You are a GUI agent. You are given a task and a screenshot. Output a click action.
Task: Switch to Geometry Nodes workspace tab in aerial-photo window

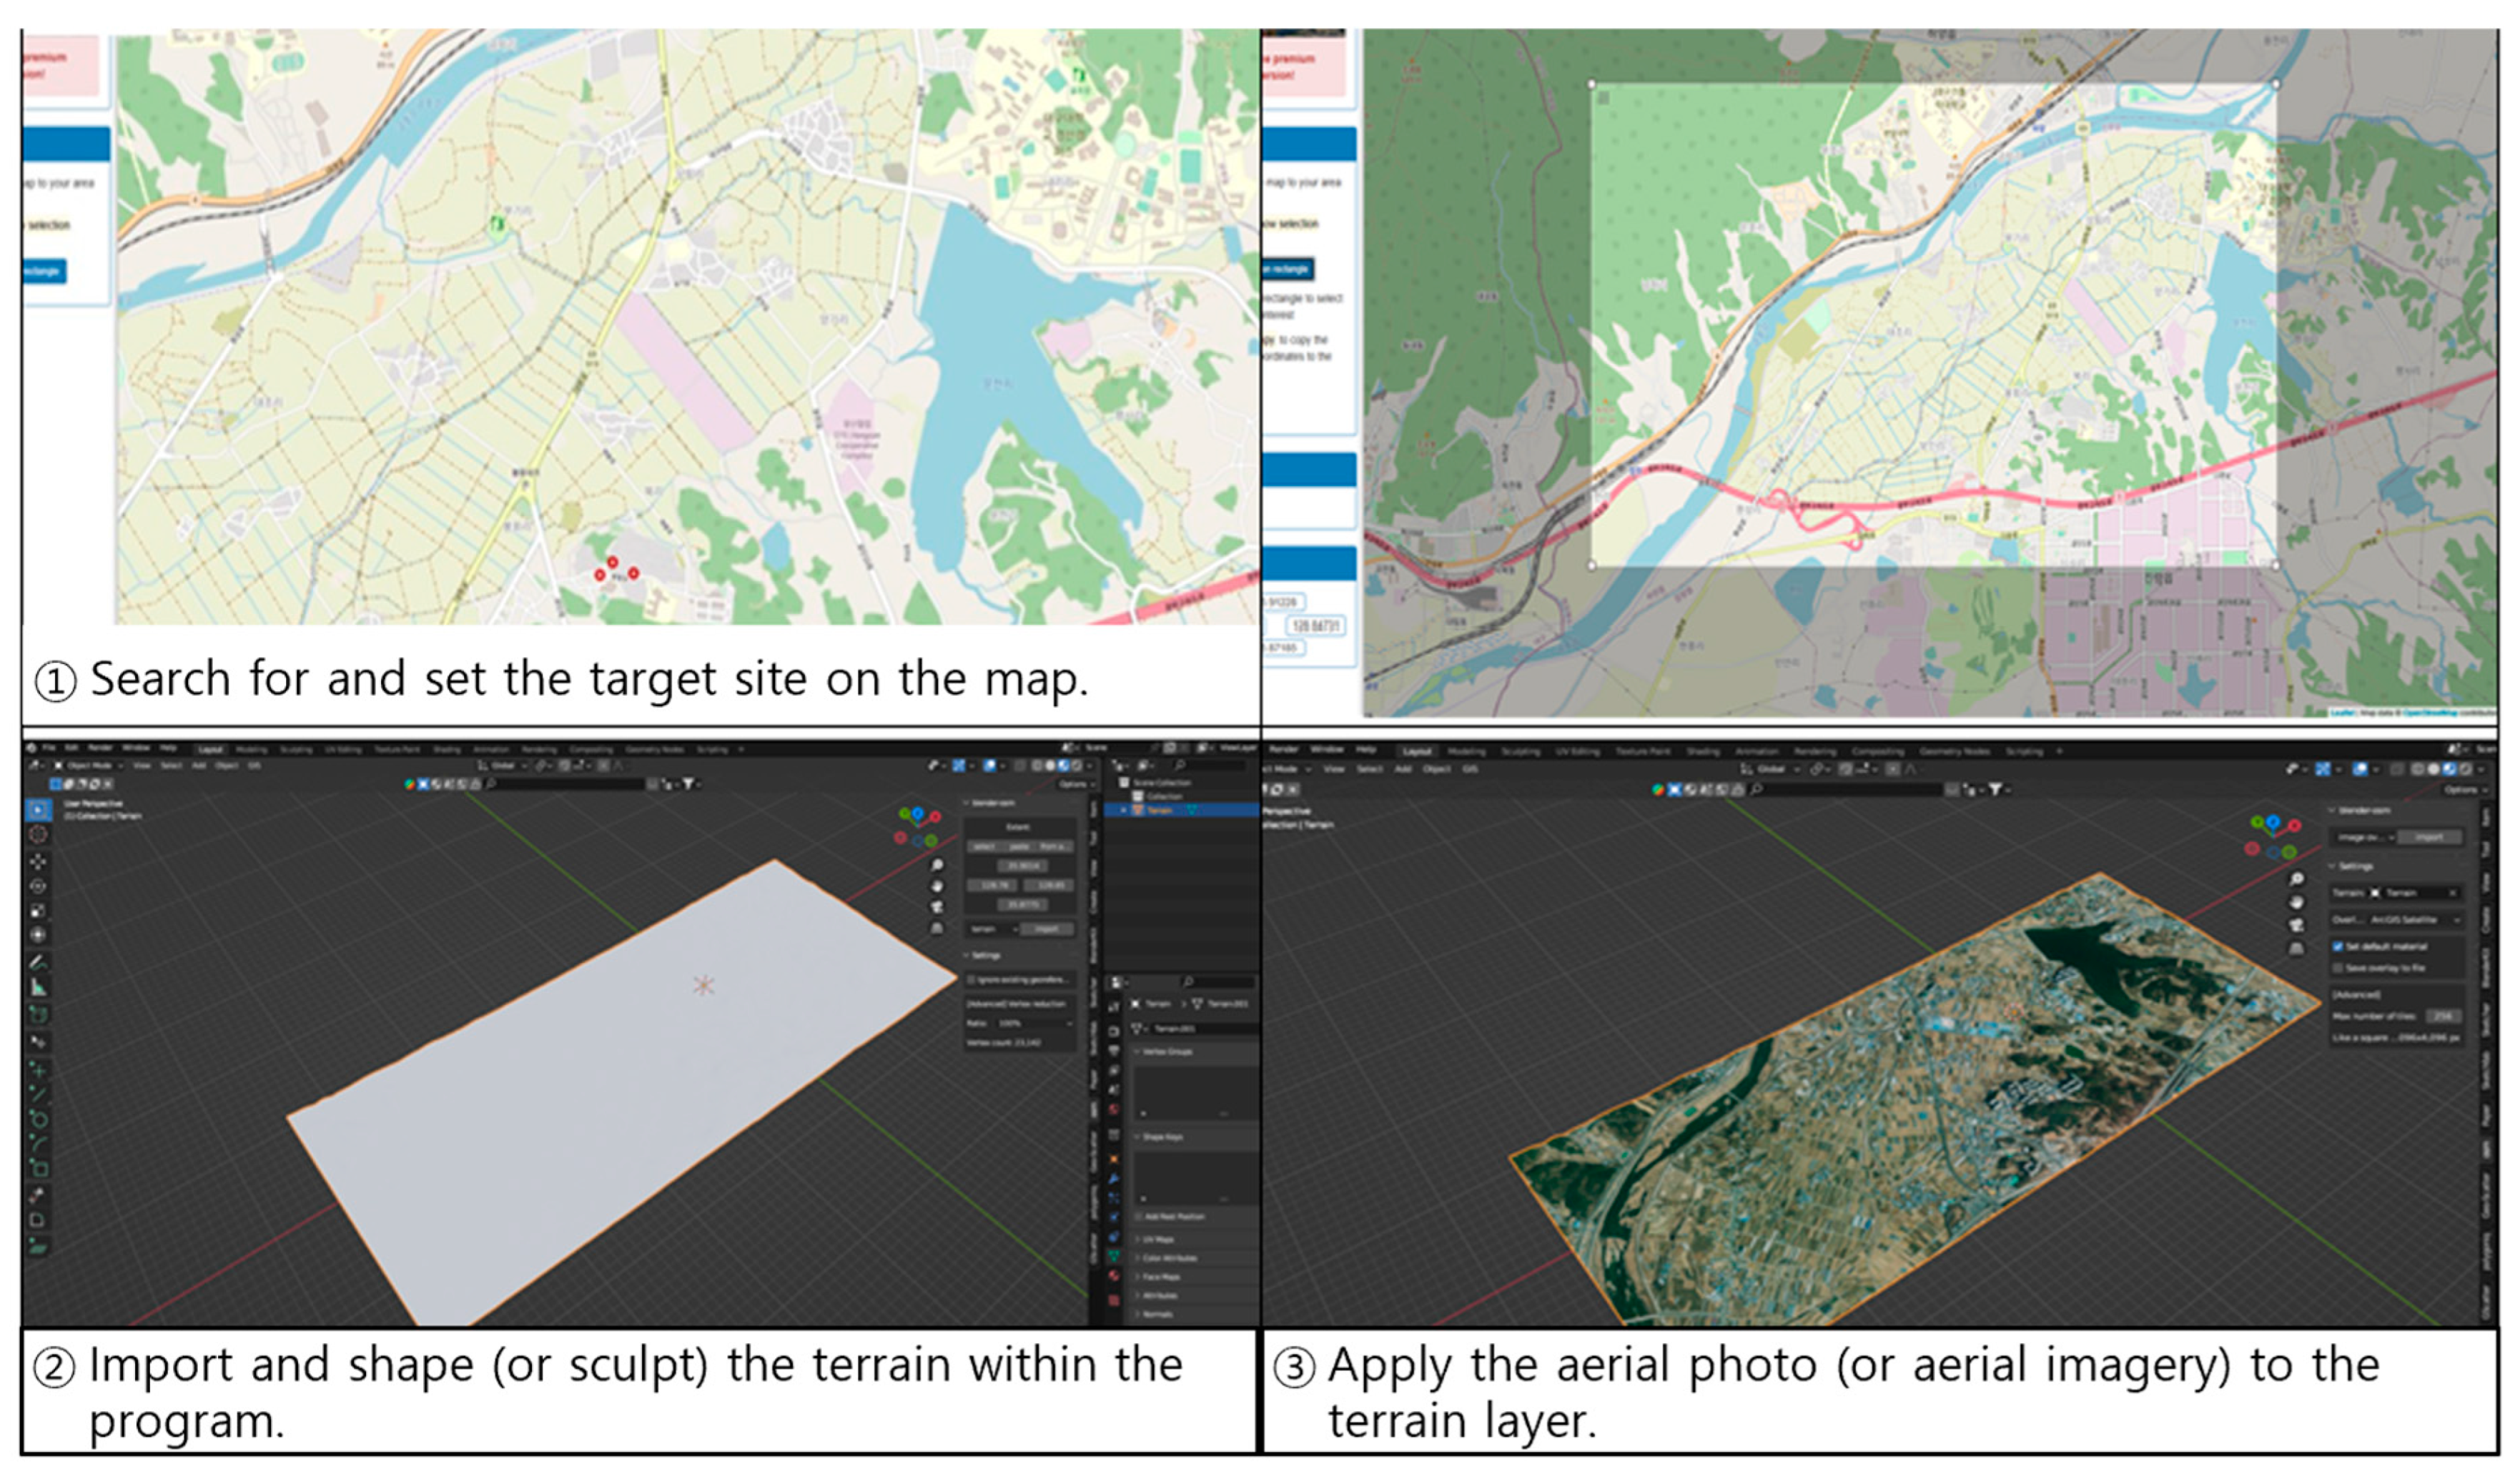tap(1954, 751)
